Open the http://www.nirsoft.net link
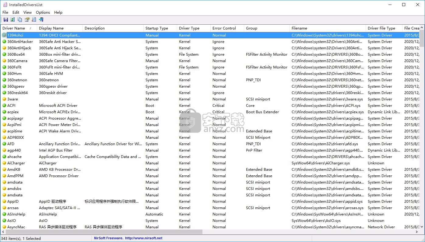 coord(144,238)
